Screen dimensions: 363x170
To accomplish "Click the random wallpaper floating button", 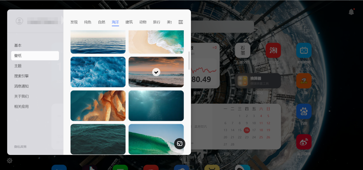I will coord(179,144).
